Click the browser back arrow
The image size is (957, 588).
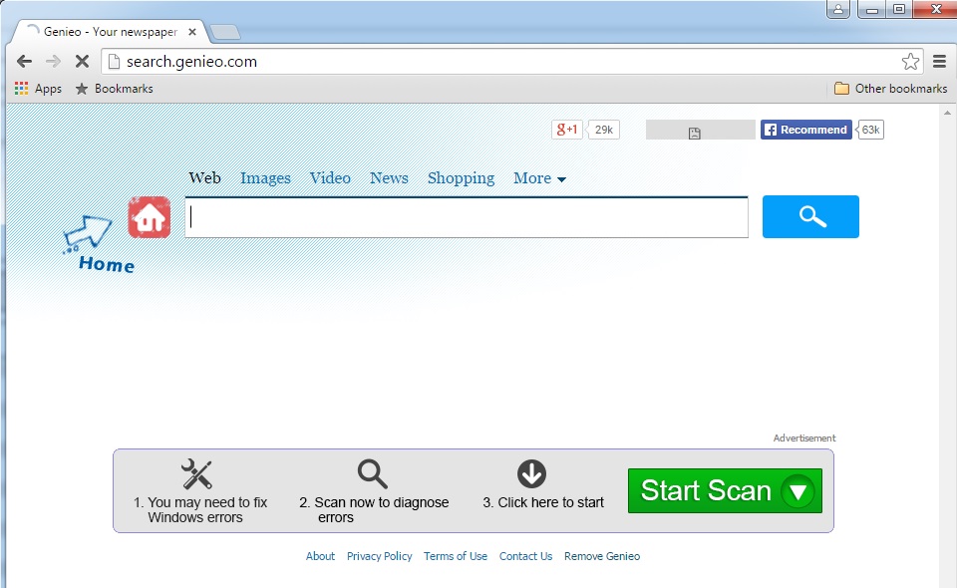[24, 61]
